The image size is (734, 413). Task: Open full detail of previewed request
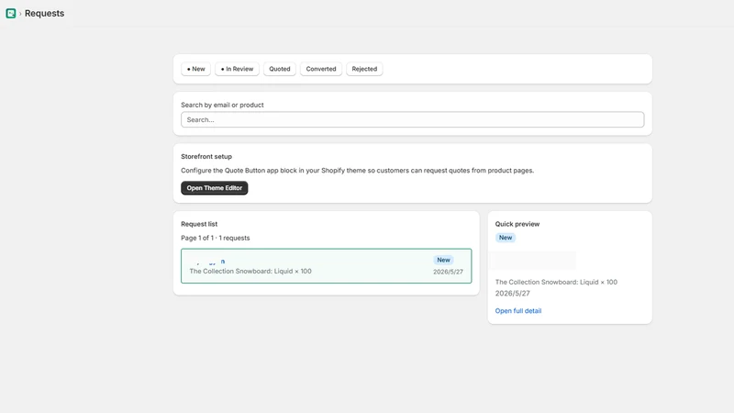(x=518, y=311)
